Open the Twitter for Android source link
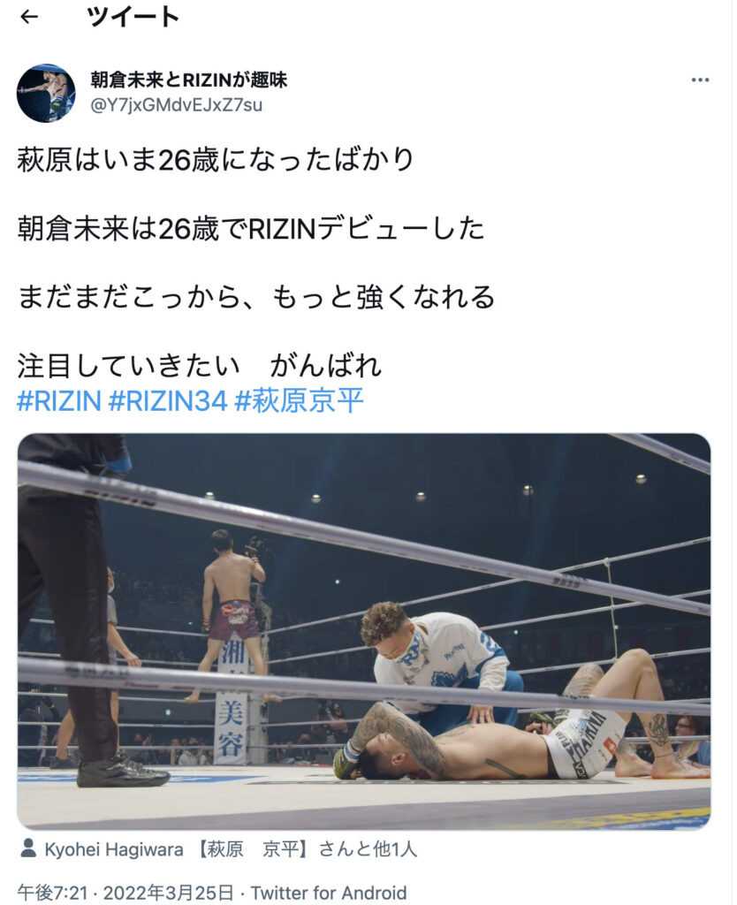This screenshot has width=737, height=905. click(329, 893)
